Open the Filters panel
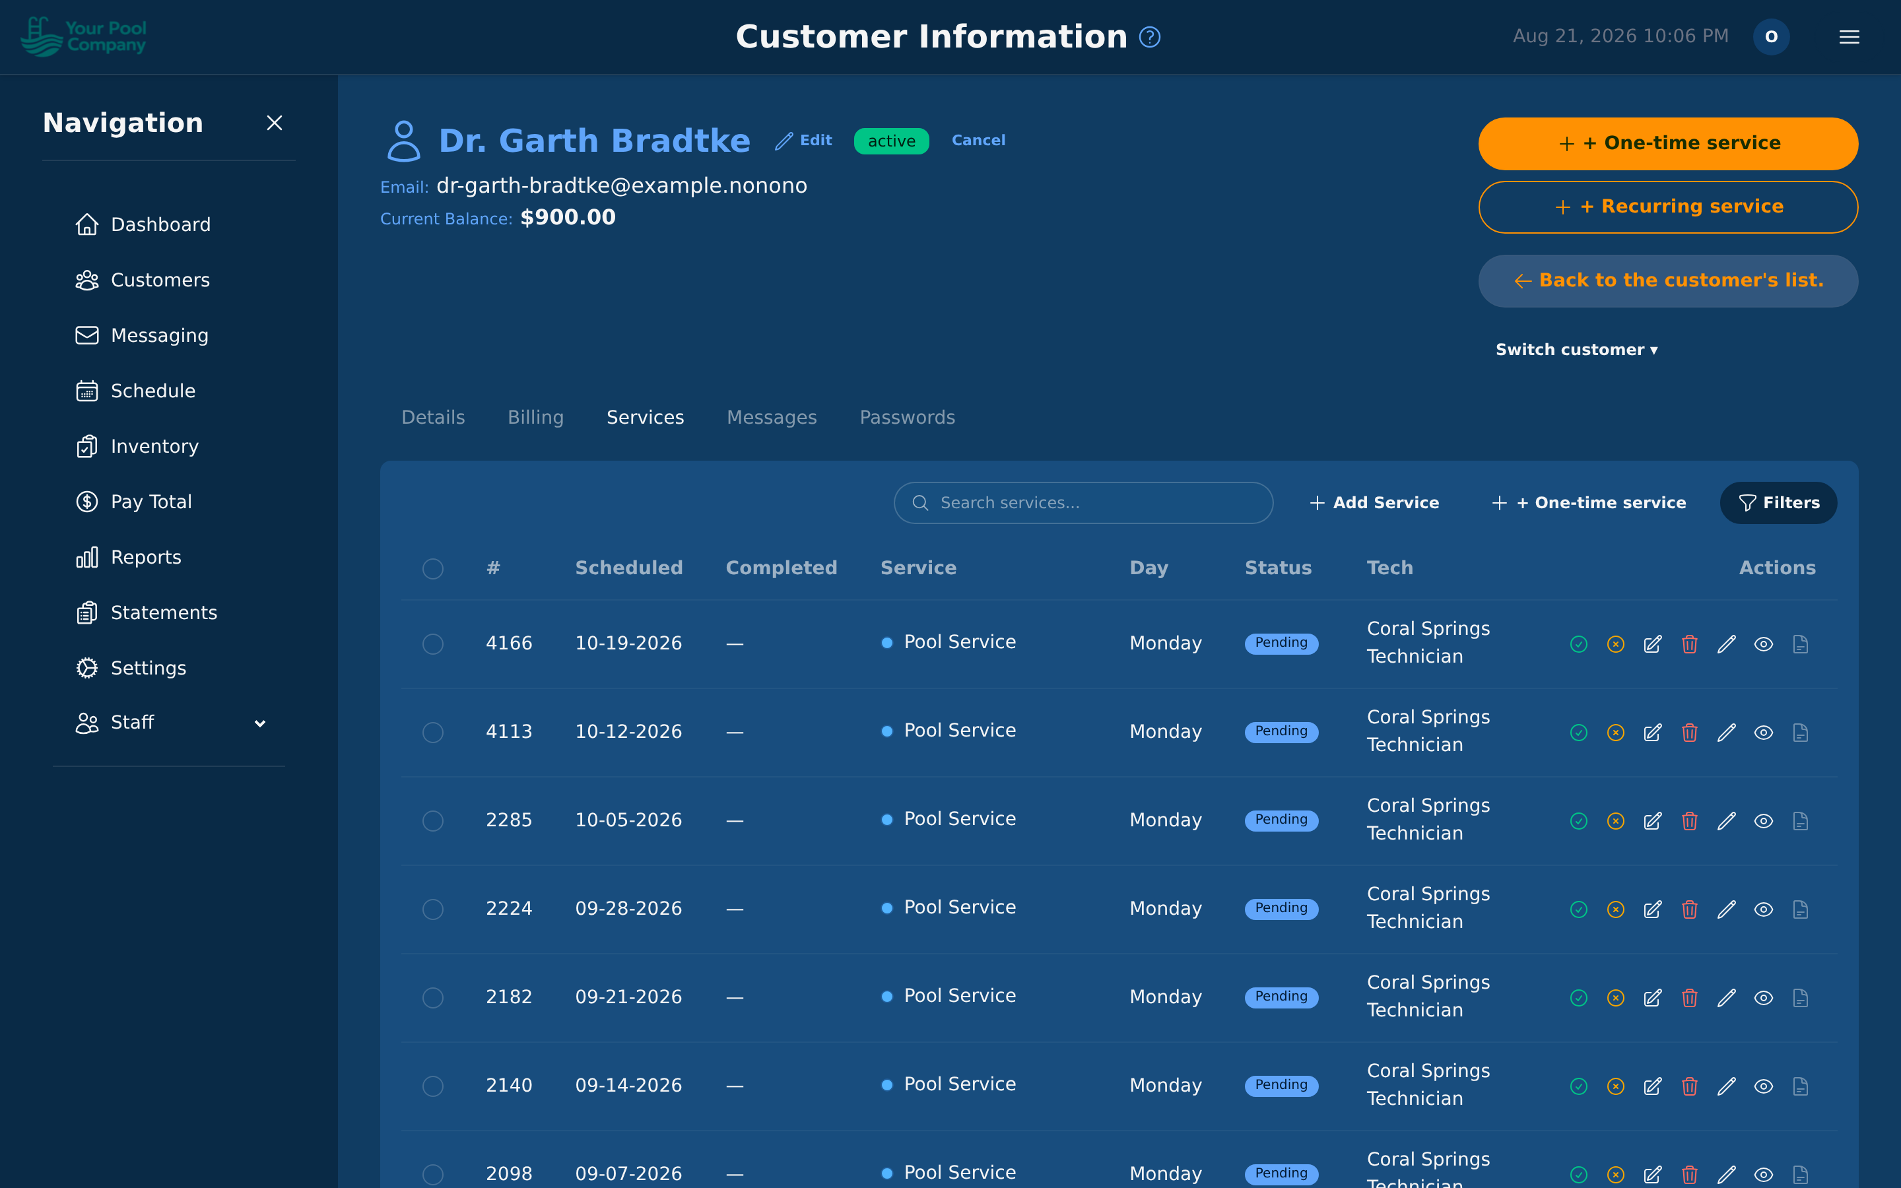 [x=1778, y=503]
